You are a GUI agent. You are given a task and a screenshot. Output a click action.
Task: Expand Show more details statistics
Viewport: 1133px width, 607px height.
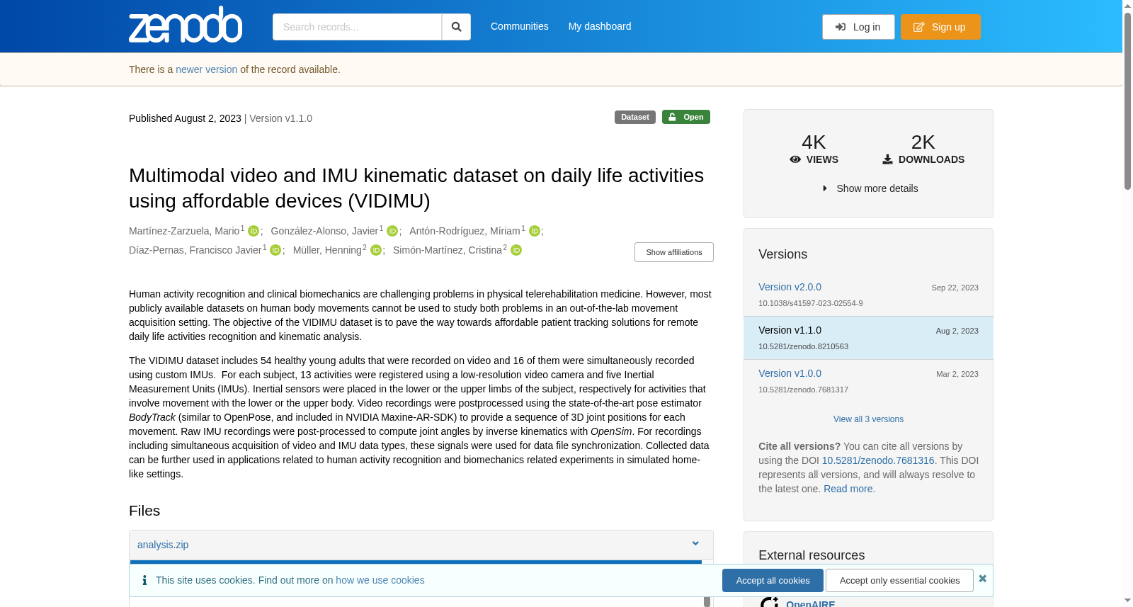[869, 188]
